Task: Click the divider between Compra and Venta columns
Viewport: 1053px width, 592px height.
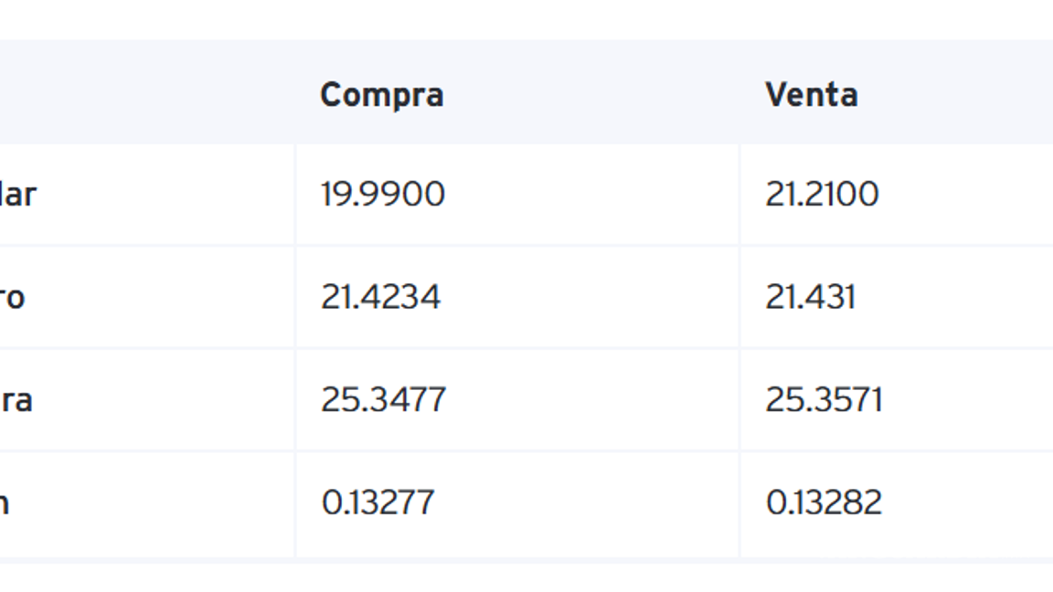Action: [739, 347]
